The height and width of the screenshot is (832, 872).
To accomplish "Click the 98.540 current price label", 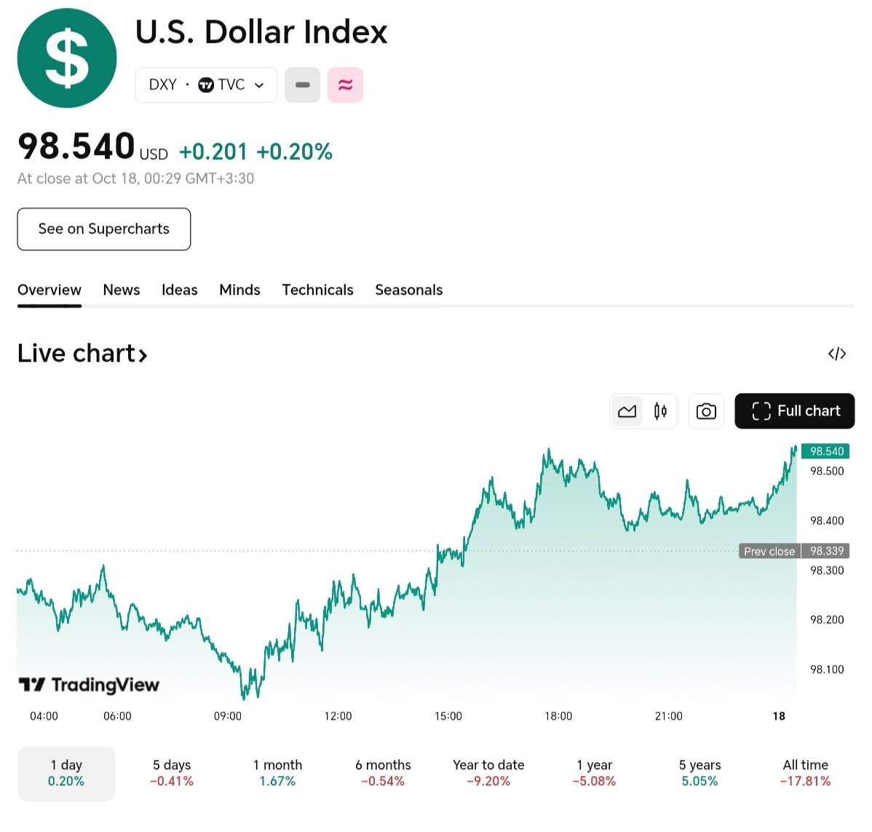I will pos(826,451).
